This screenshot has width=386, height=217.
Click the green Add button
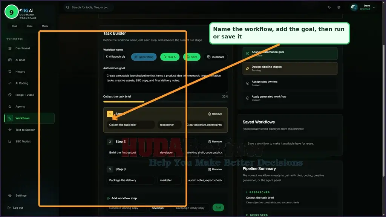tap(218, 208)
